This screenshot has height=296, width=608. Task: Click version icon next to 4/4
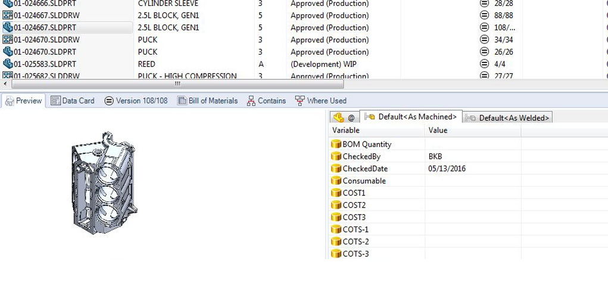click(x=484, y=64)
